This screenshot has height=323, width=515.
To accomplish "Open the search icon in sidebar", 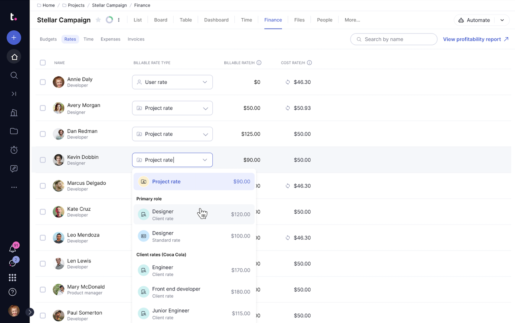I will pos(14,75).
